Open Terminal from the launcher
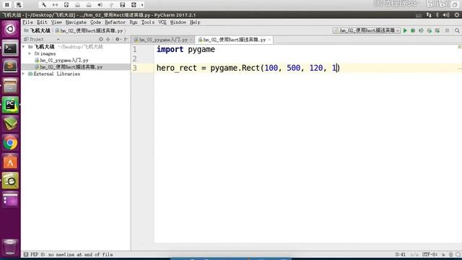The image size is (462, 260). 10,48
